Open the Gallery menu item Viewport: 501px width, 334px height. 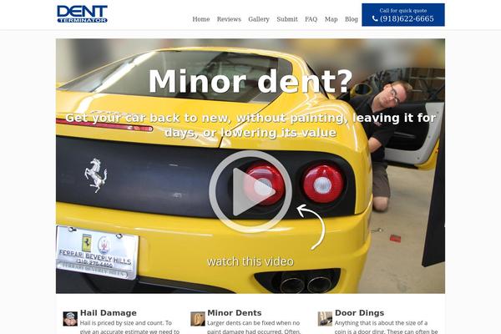[259, 19]
